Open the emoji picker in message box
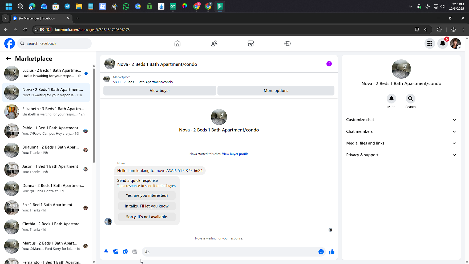 [321, 252]
